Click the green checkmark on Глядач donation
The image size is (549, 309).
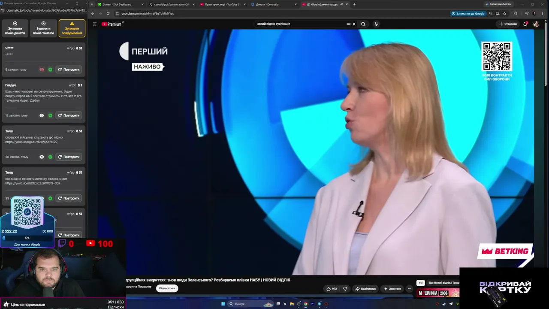50,115
